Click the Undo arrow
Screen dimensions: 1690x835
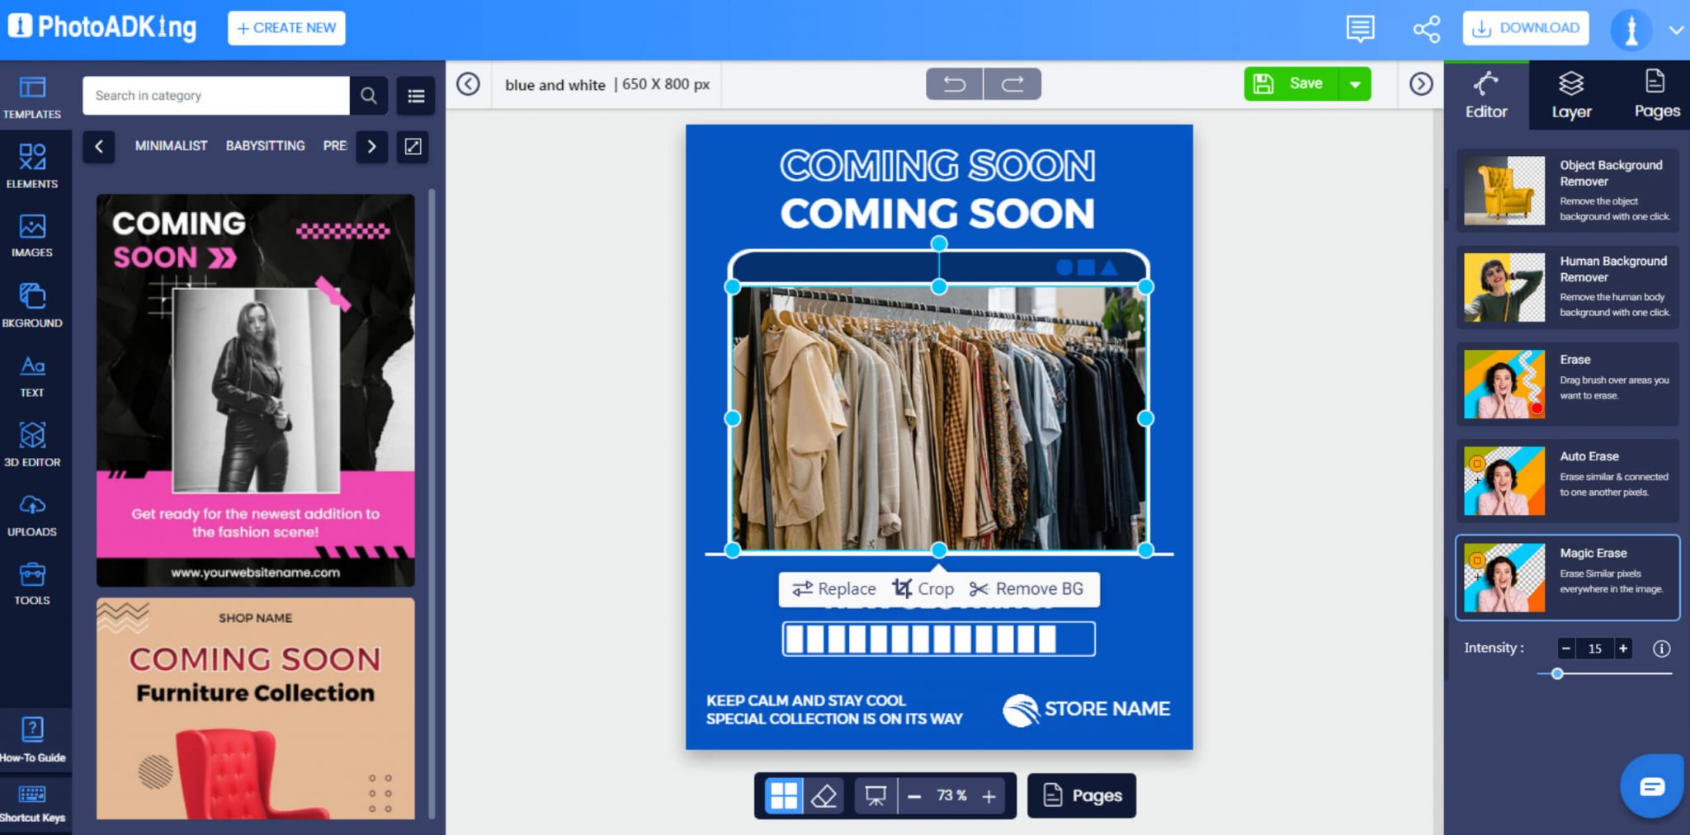pyautogui.click(x=954, y=83)
